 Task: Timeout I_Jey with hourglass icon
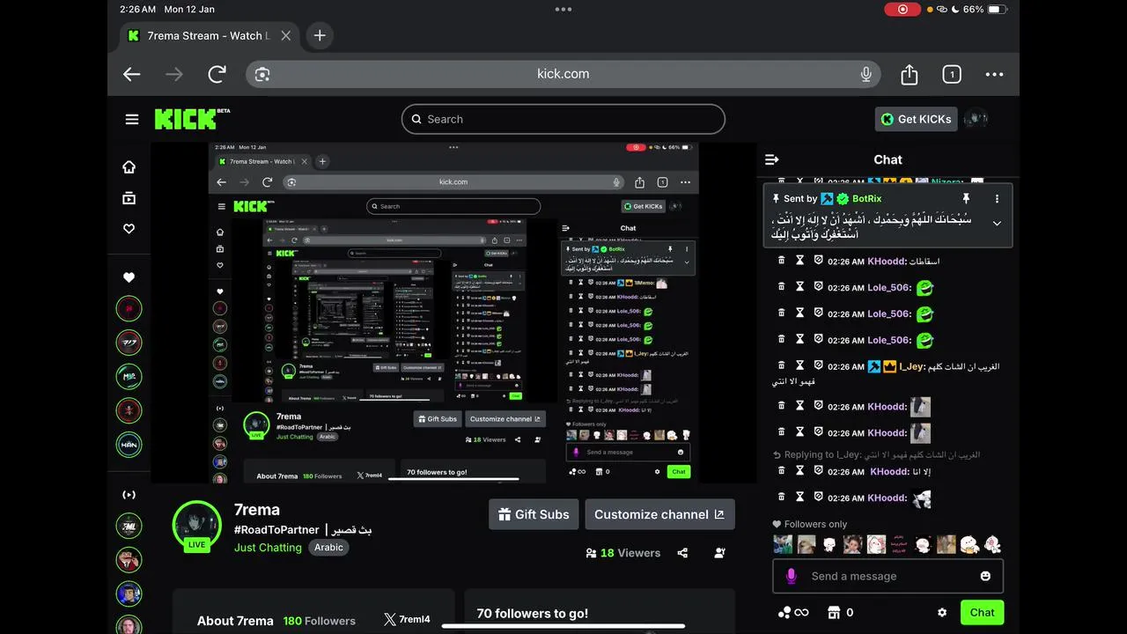point(799,365)
